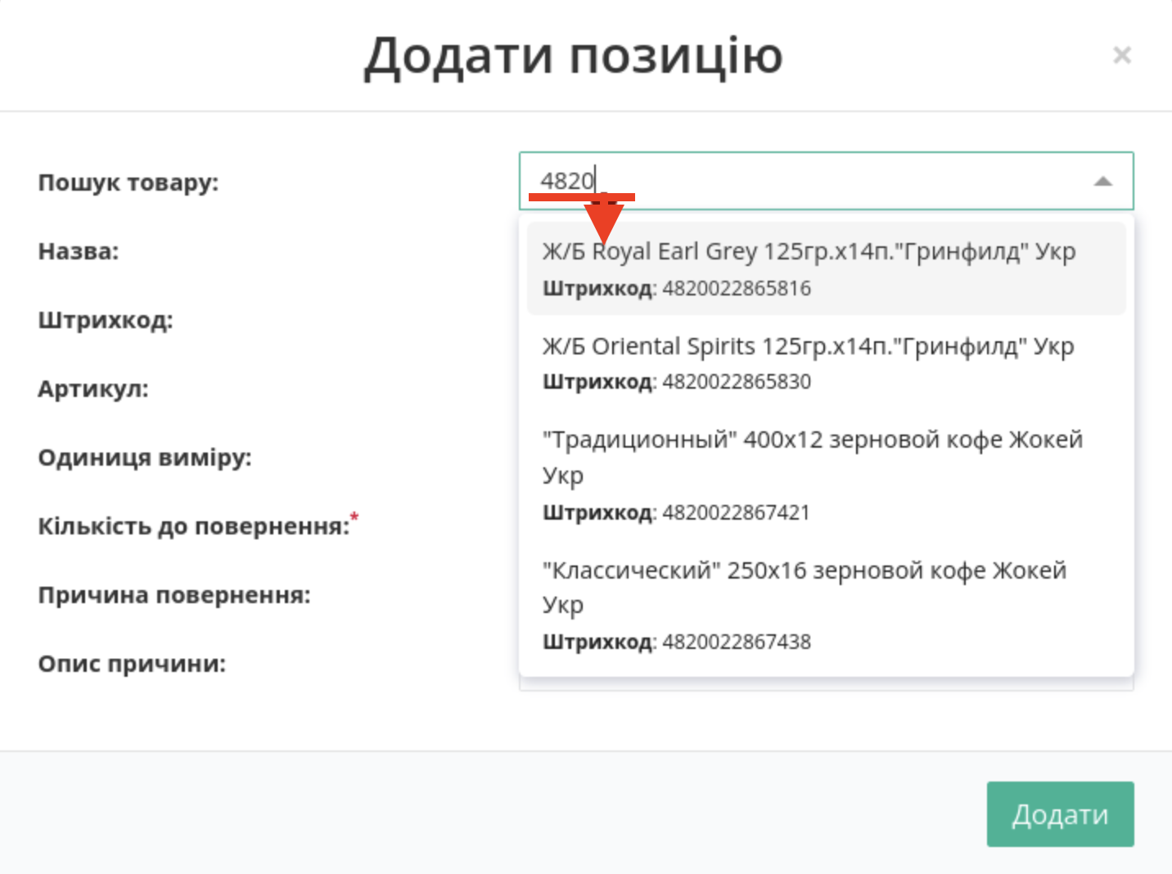1172x874 pixels.
Task: Click the Опис причини label
Action: (x=132, y=664)
